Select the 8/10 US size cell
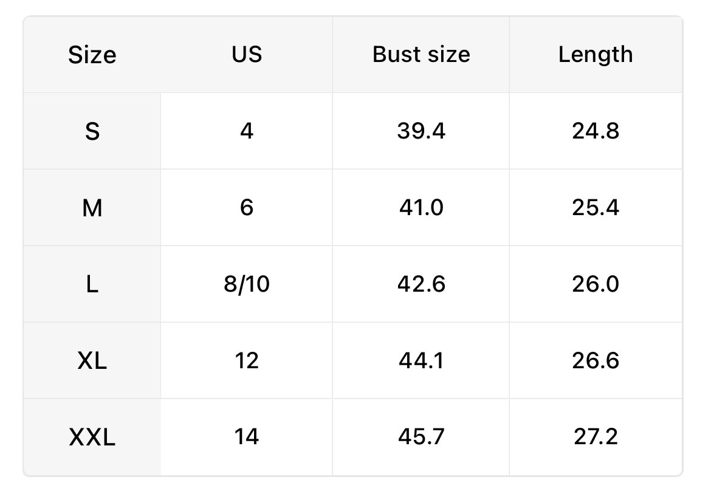The height and width of the screenshot is (491, 711). 247,284
